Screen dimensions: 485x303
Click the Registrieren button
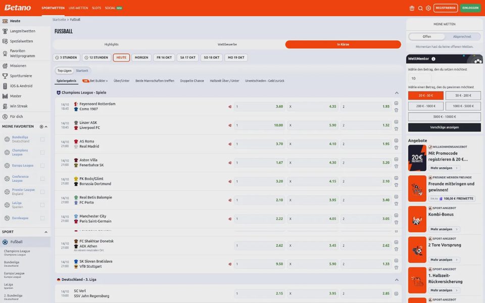[446, 8]
